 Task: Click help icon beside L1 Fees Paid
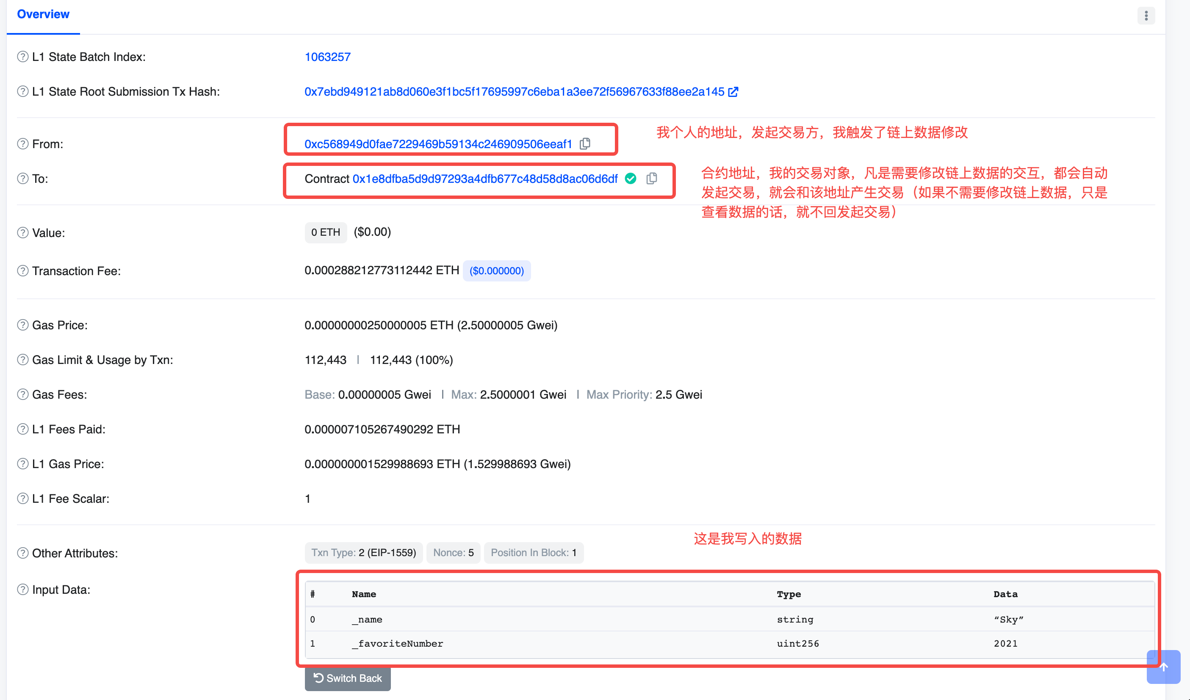click(23, 429)
